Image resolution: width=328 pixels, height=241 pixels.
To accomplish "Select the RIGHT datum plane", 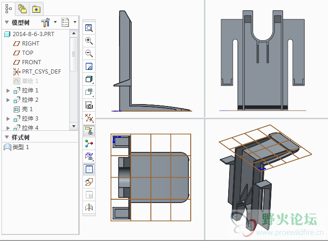I will click(30, 43).
